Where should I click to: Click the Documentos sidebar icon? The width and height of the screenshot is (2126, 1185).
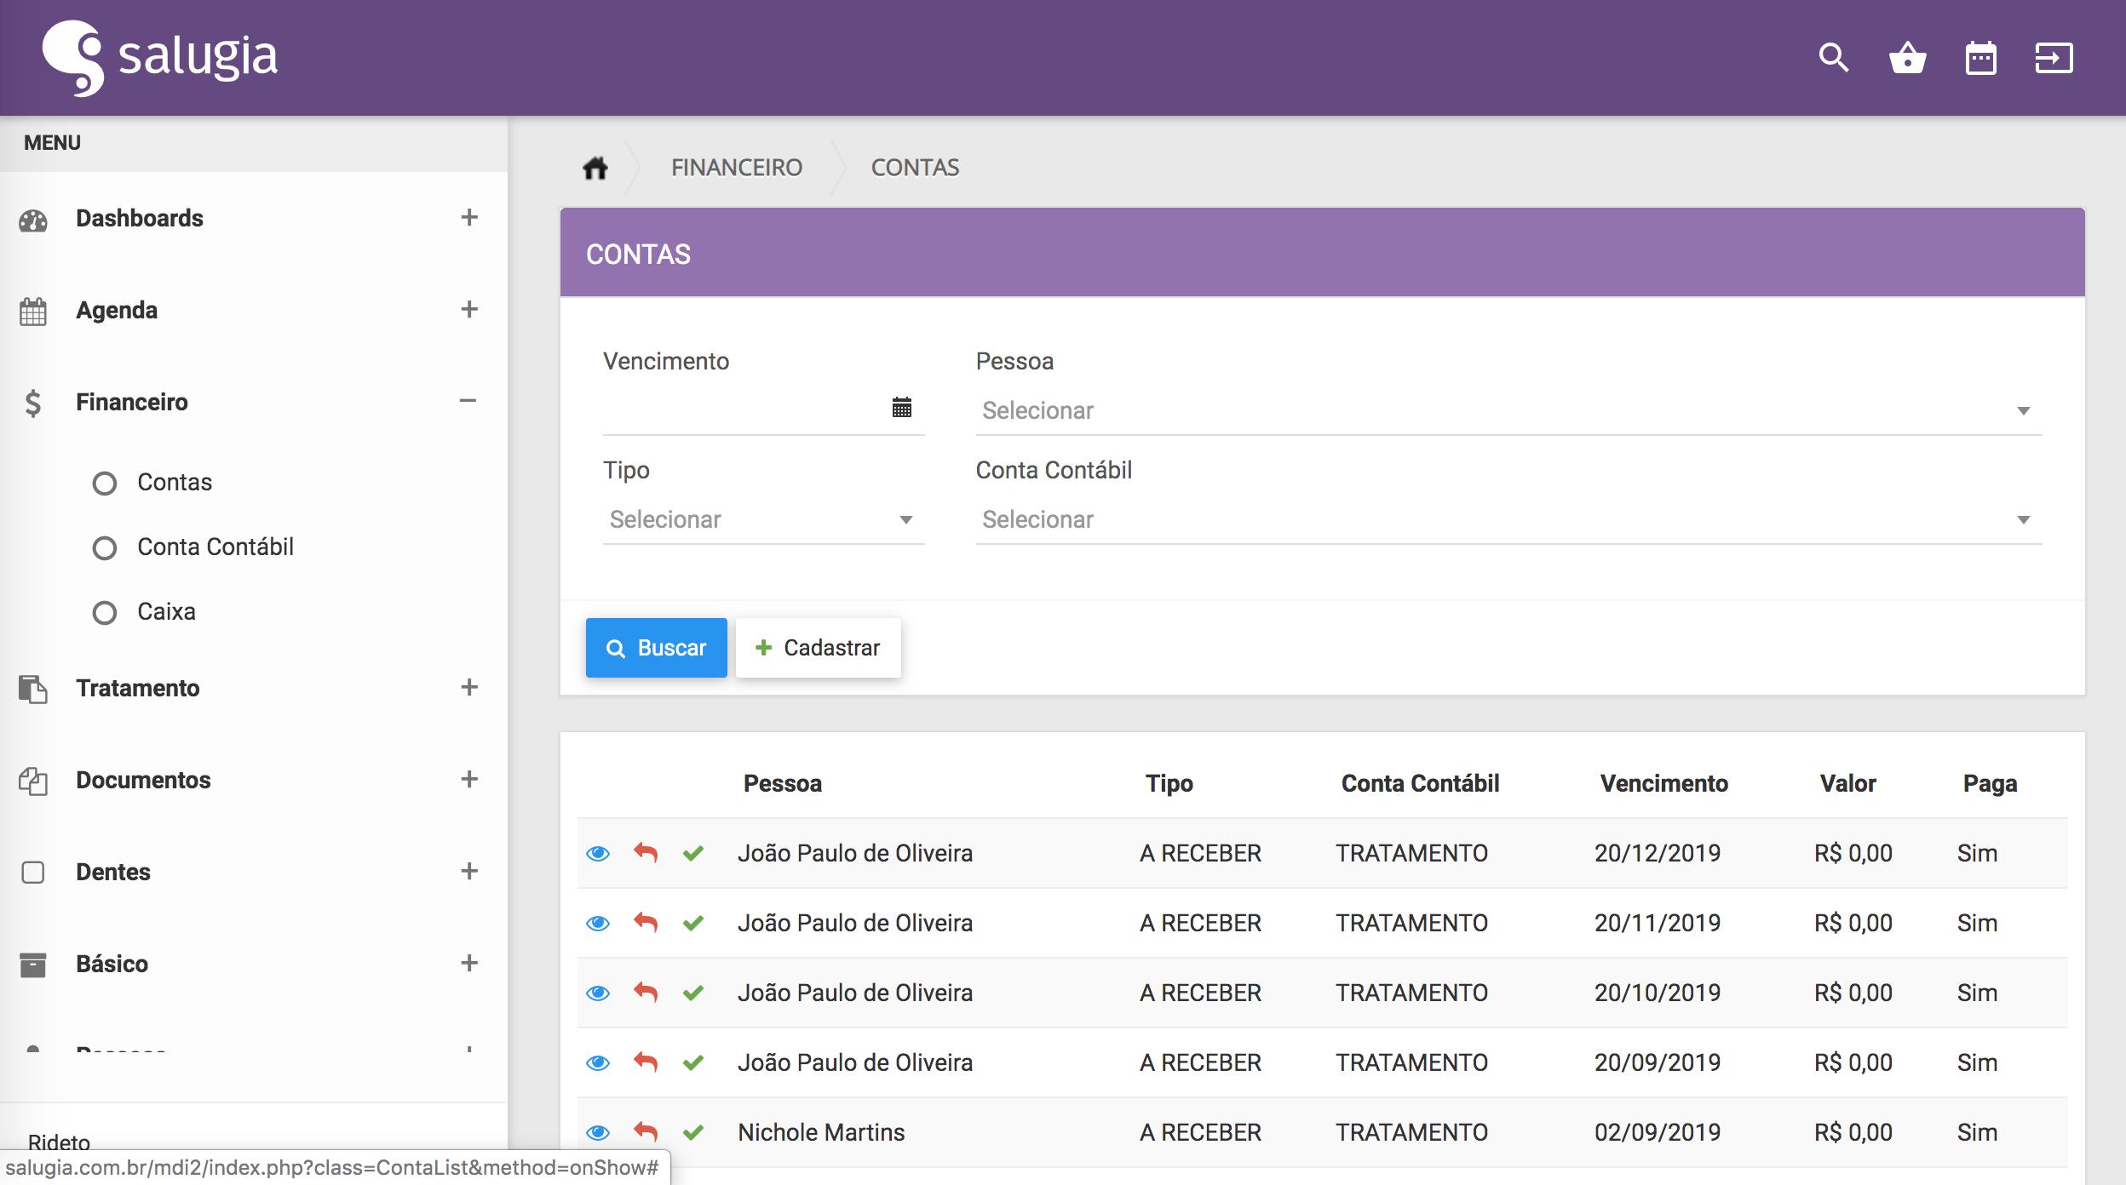pos(33,781)
